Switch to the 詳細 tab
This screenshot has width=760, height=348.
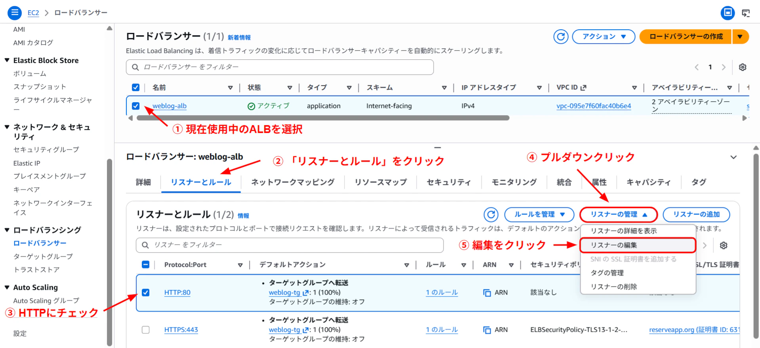[143, 183]
